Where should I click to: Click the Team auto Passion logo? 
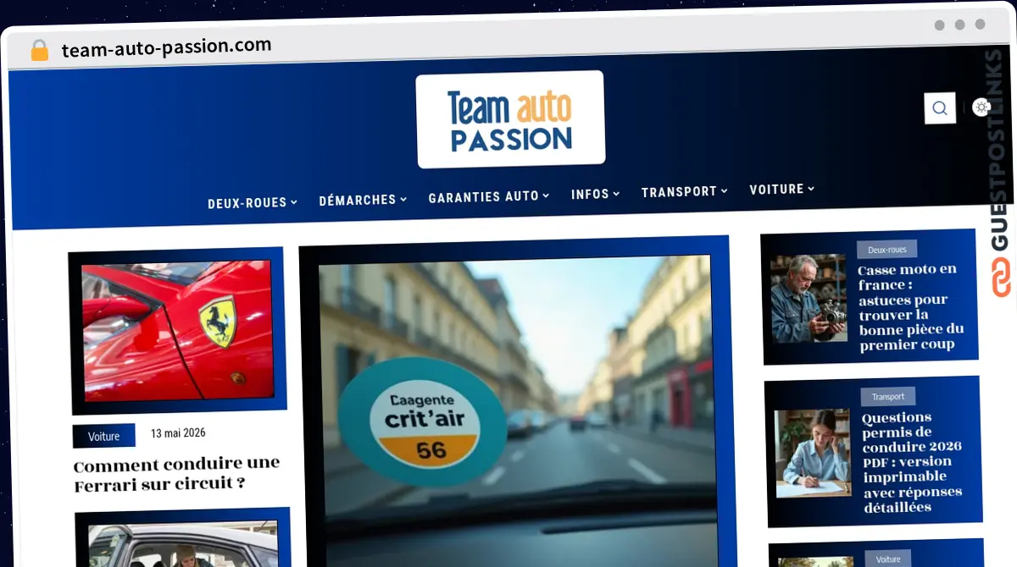tap(510, 119)
